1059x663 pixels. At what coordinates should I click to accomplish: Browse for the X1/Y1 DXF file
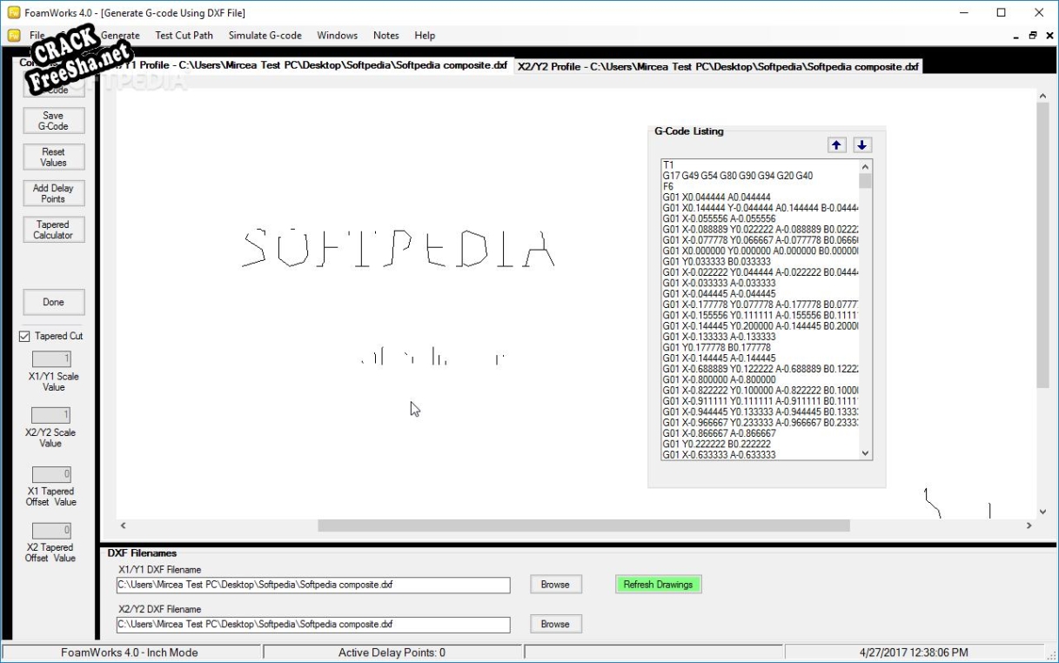point(555,585)
